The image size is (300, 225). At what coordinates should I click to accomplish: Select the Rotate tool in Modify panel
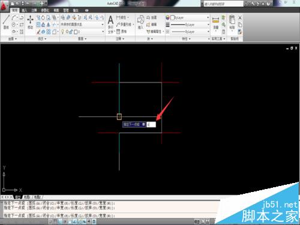[x=43, y=17]
